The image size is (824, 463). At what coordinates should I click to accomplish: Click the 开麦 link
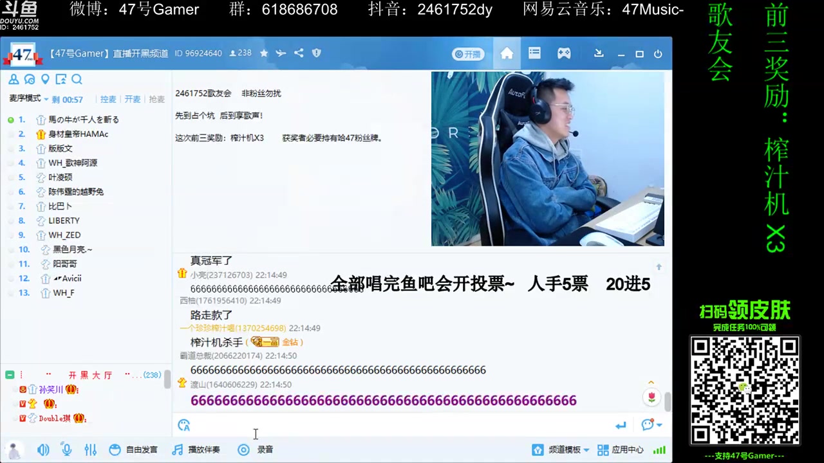[133, 99]
